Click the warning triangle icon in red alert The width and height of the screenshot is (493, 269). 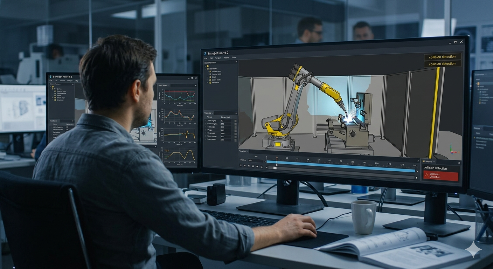click(x=427, y=175)
